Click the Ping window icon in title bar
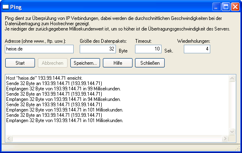This screenshot has height=153, width=242. [x=6, y=7]
